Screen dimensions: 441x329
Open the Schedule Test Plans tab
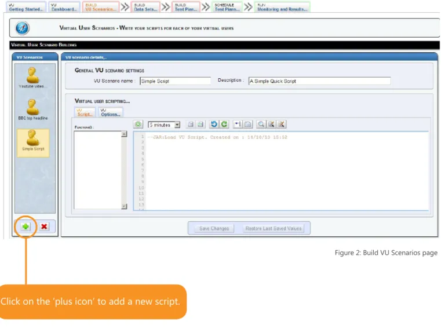tap(227, 7)
